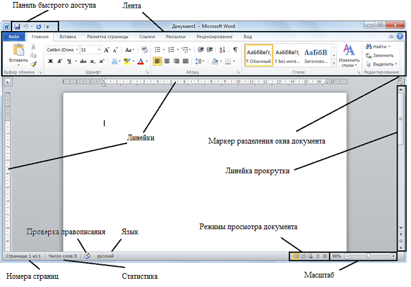Click the vertical scrollbar up arrow
The height and width of the screenshot is (287, 411).
tap(400, 90)
